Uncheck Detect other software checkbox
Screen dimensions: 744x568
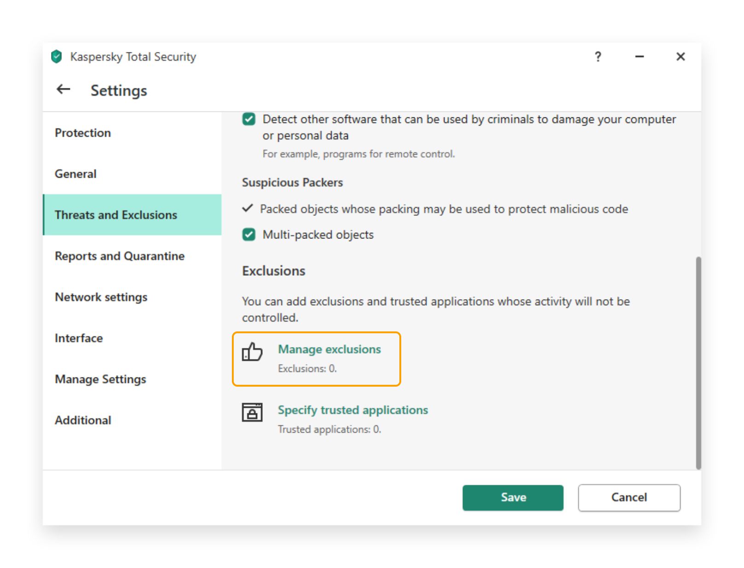(x=249, y=120)
